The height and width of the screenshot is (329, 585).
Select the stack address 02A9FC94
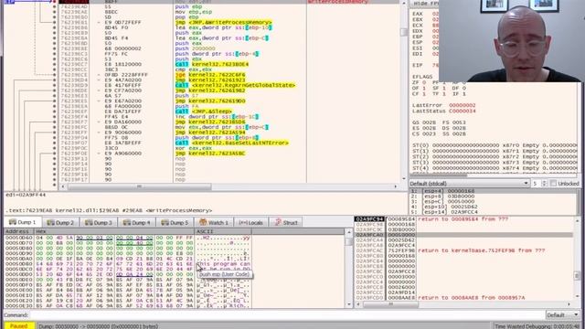tap(369, 219)
